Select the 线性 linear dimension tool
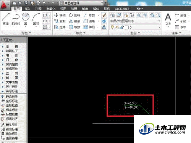 [181, 15]
